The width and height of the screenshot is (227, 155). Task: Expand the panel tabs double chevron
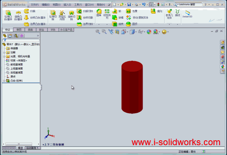(38, 36)
